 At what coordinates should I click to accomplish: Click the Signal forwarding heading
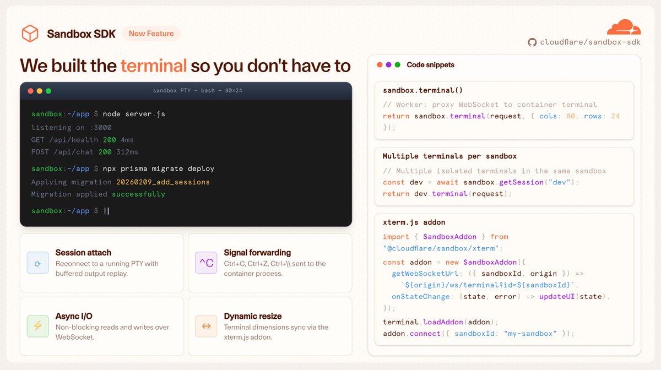point(257,253)
